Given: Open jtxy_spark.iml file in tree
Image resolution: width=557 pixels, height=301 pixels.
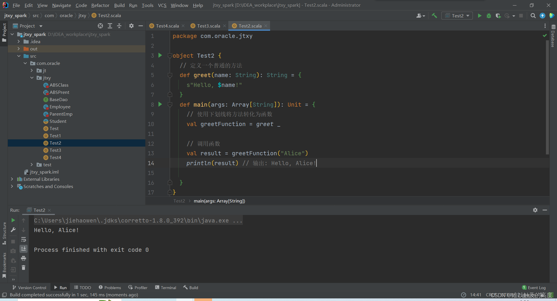Looking at the screenshot, I should 44,172.
